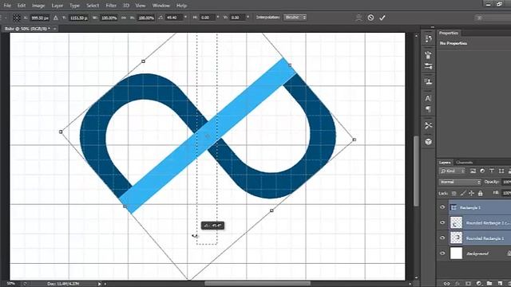511x287 pixels.
Task: Toggle lock image pixels brush icon
Action: tap(463, 193)
